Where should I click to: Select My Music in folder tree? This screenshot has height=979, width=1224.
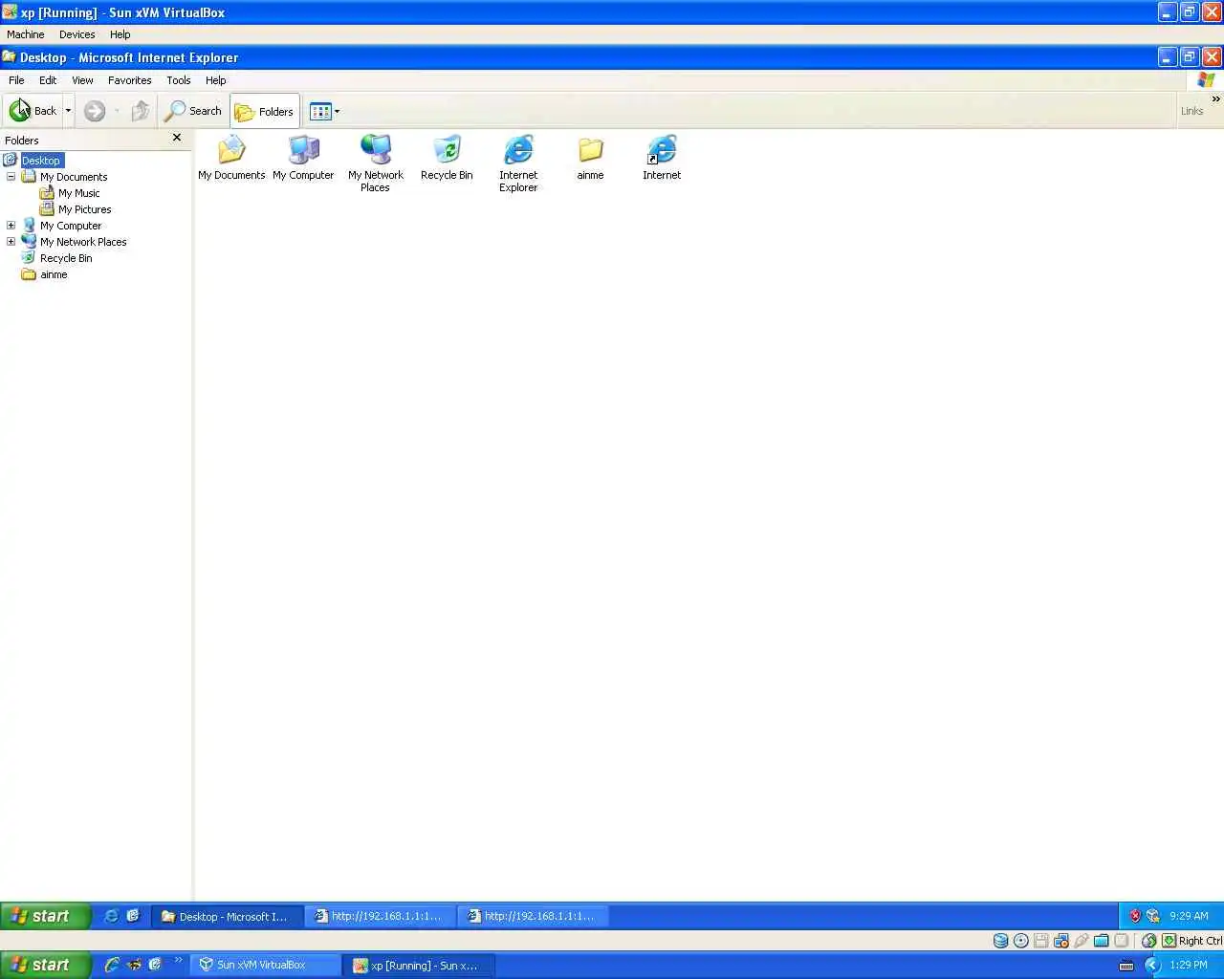pyautogui.click(x=78, y=193)
